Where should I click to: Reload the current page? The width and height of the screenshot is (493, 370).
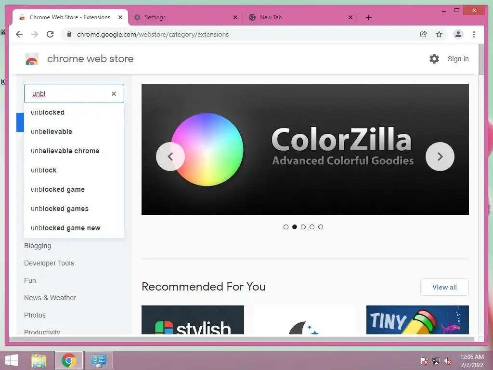point(50,34)
